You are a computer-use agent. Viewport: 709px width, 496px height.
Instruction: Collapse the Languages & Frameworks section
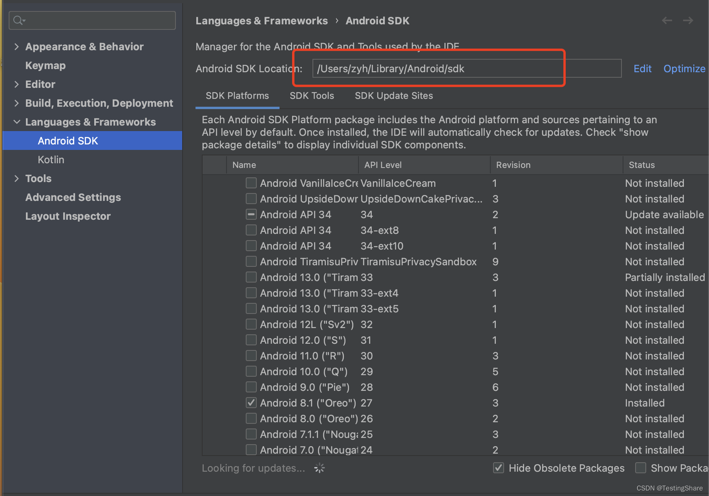point(16,122)
